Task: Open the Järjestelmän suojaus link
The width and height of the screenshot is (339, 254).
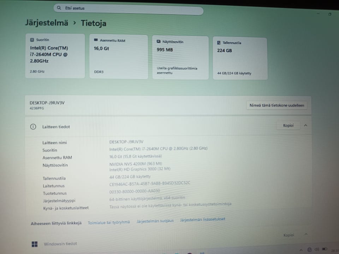Action: click(x=155, y=221)
